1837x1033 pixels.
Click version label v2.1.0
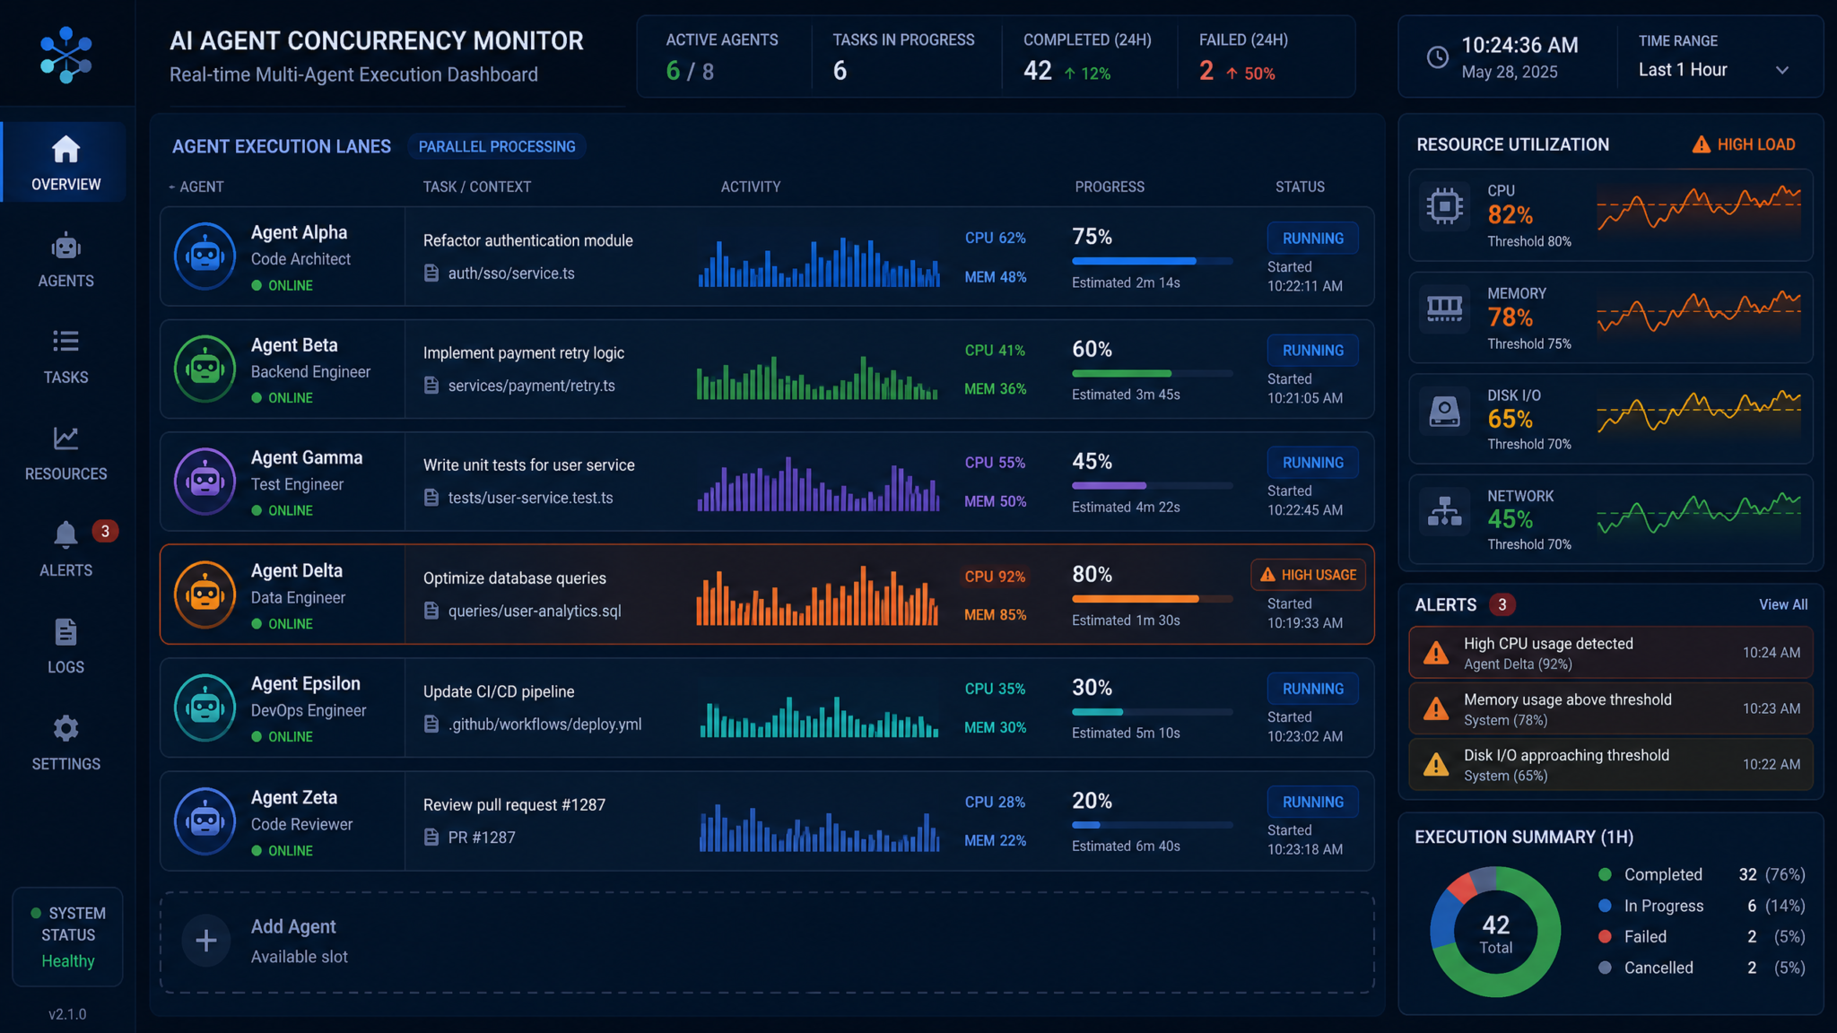[x=67, y=1014]
